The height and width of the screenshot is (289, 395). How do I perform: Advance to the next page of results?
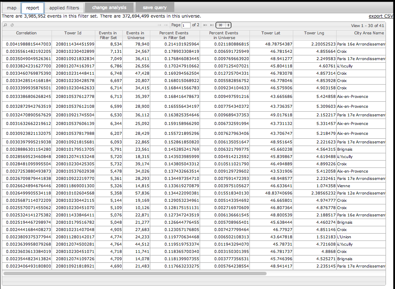(x=205, y=25)
